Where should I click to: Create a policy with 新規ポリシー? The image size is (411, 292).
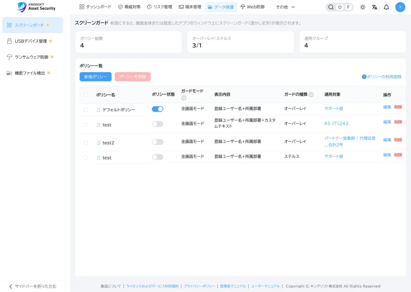pos(96,77)
